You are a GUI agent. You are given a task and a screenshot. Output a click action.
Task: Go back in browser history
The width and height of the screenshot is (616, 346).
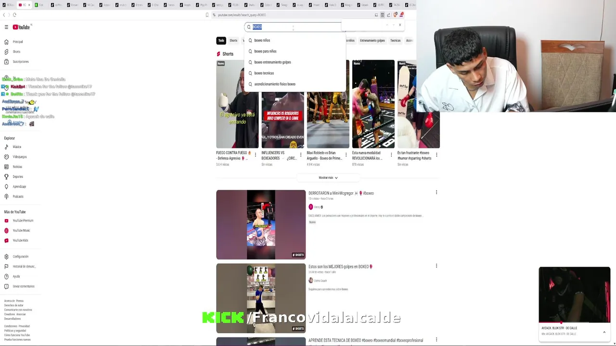pos(4,15)
